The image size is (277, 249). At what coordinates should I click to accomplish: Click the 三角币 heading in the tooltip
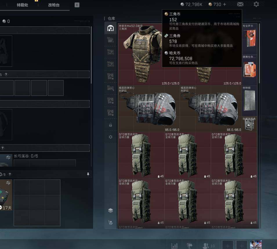pos(175,14)
